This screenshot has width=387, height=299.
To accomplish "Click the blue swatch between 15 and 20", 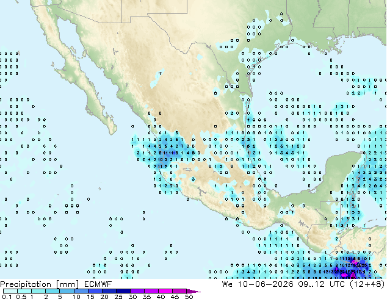I will pos(95,291).
